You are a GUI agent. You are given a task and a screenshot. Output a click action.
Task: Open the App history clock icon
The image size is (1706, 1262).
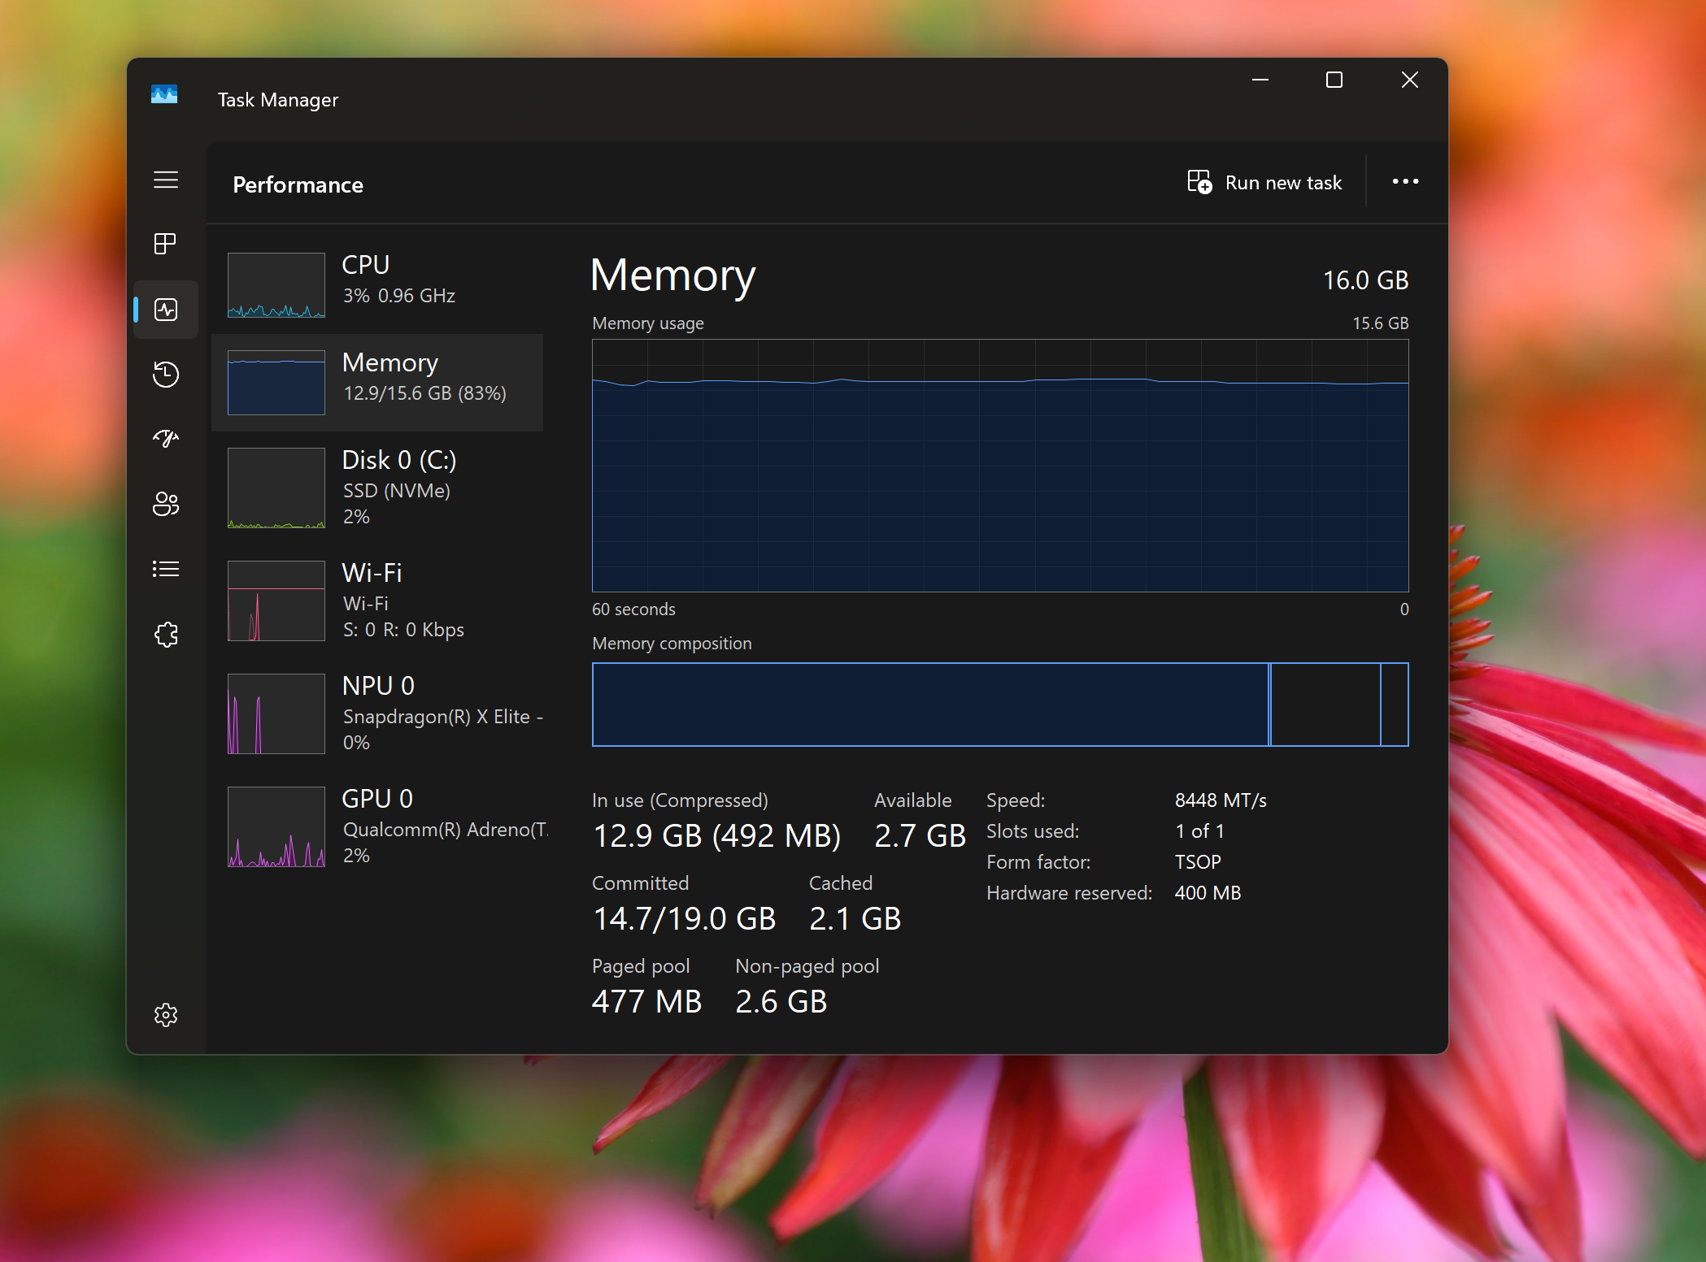pyautogui.click(x=166, y=374)
